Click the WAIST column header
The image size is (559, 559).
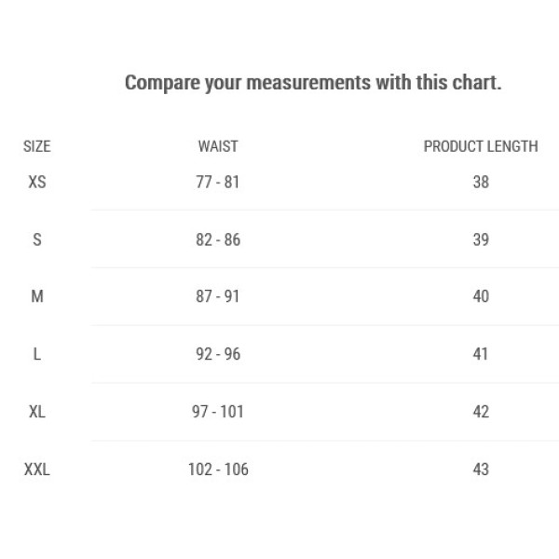218,146
